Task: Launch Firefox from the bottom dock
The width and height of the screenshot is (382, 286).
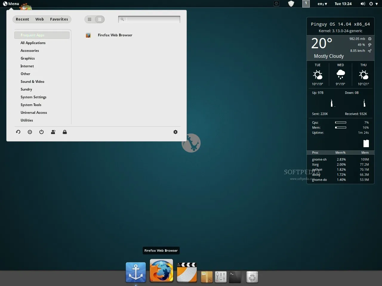Action: click(x=161, y=271)
